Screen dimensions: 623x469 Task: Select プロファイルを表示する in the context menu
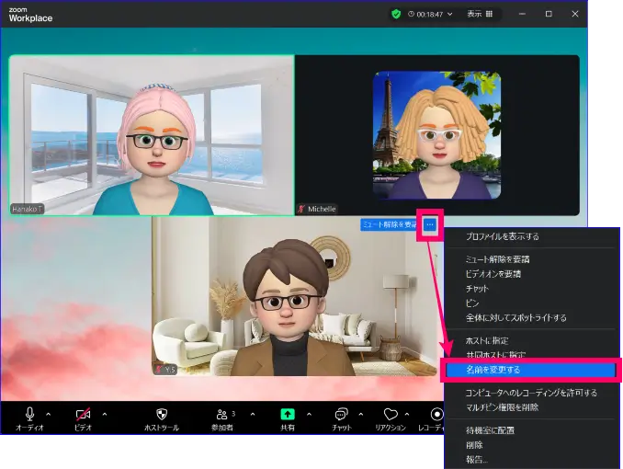click(x=503, y=236)
